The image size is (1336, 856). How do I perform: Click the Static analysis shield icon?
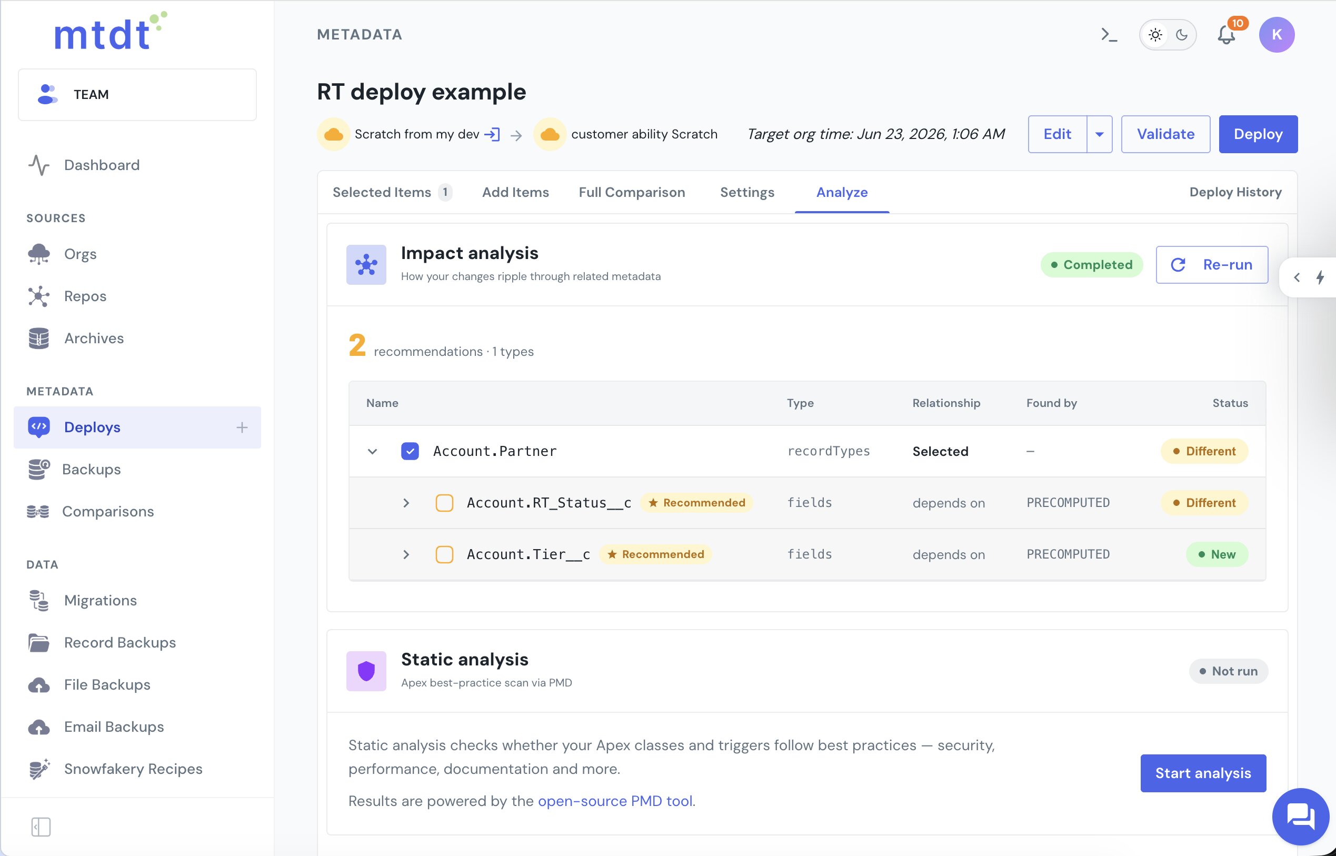tap(366, 671)
